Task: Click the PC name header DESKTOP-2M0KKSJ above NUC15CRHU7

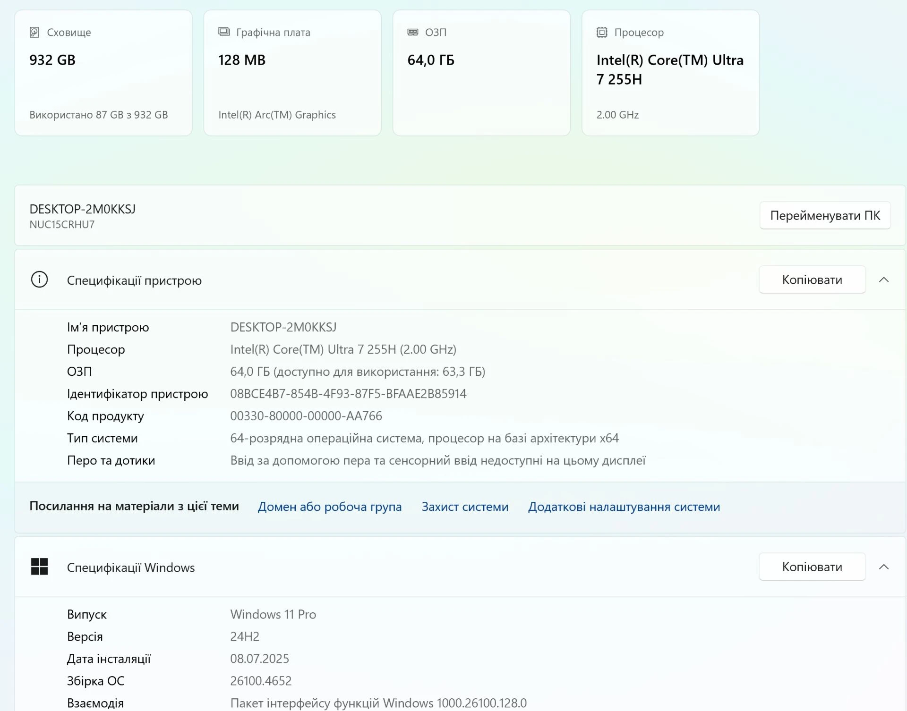Action: click(82, 209)
